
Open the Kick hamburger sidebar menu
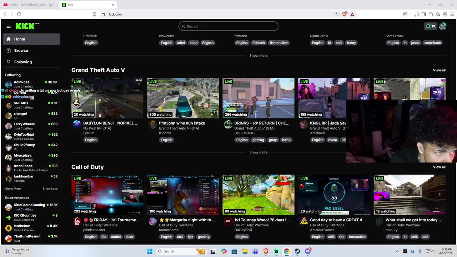click(x=9, y=26)
